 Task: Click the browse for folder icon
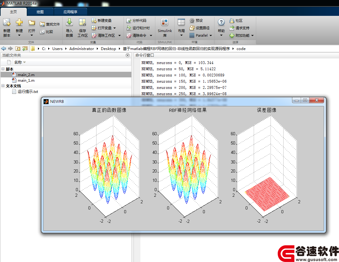click(x=25, y=48)
